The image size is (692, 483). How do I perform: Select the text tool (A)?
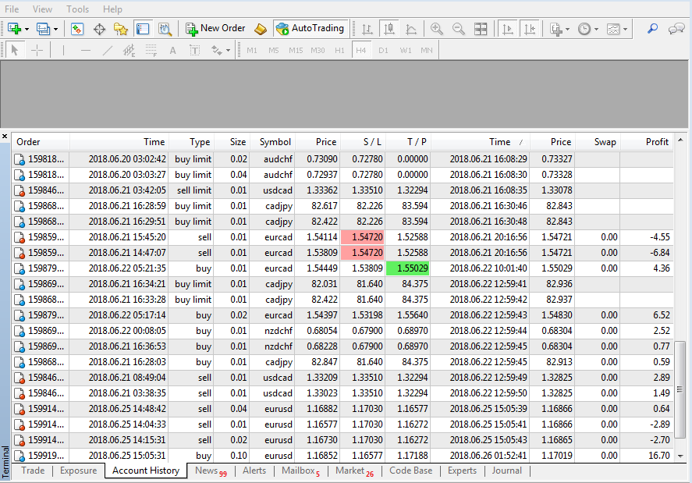pyautogui.click(x=172, y=51)
